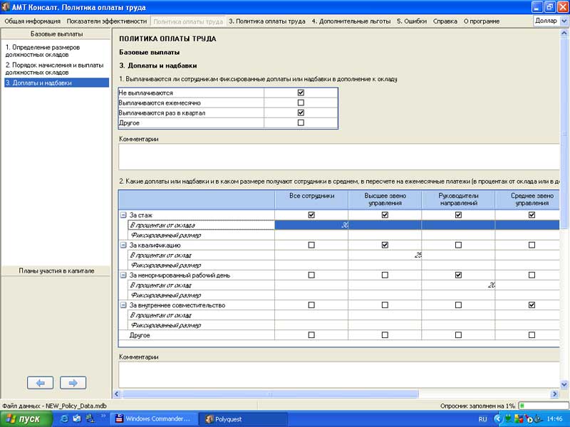Collapse the 'За квалификацию' row group

(123, 245)
